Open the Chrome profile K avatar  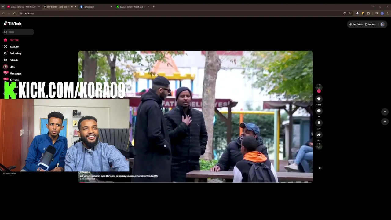pos(382,13)
